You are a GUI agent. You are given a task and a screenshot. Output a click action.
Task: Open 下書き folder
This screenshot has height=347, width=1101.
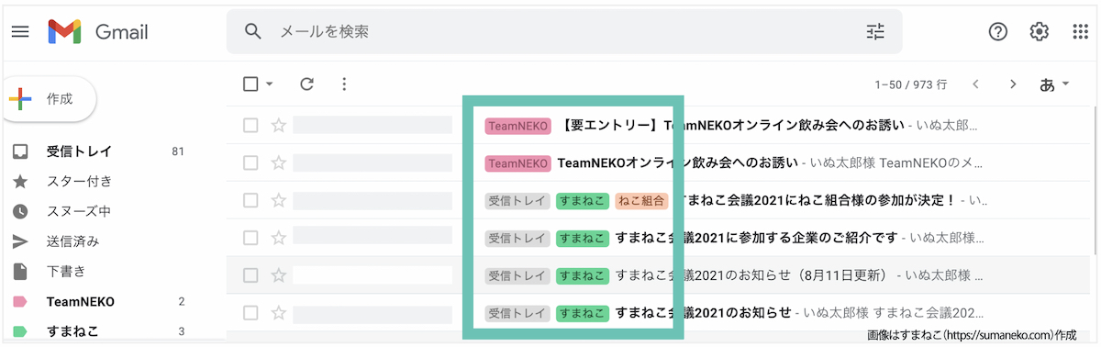point(66,272)
